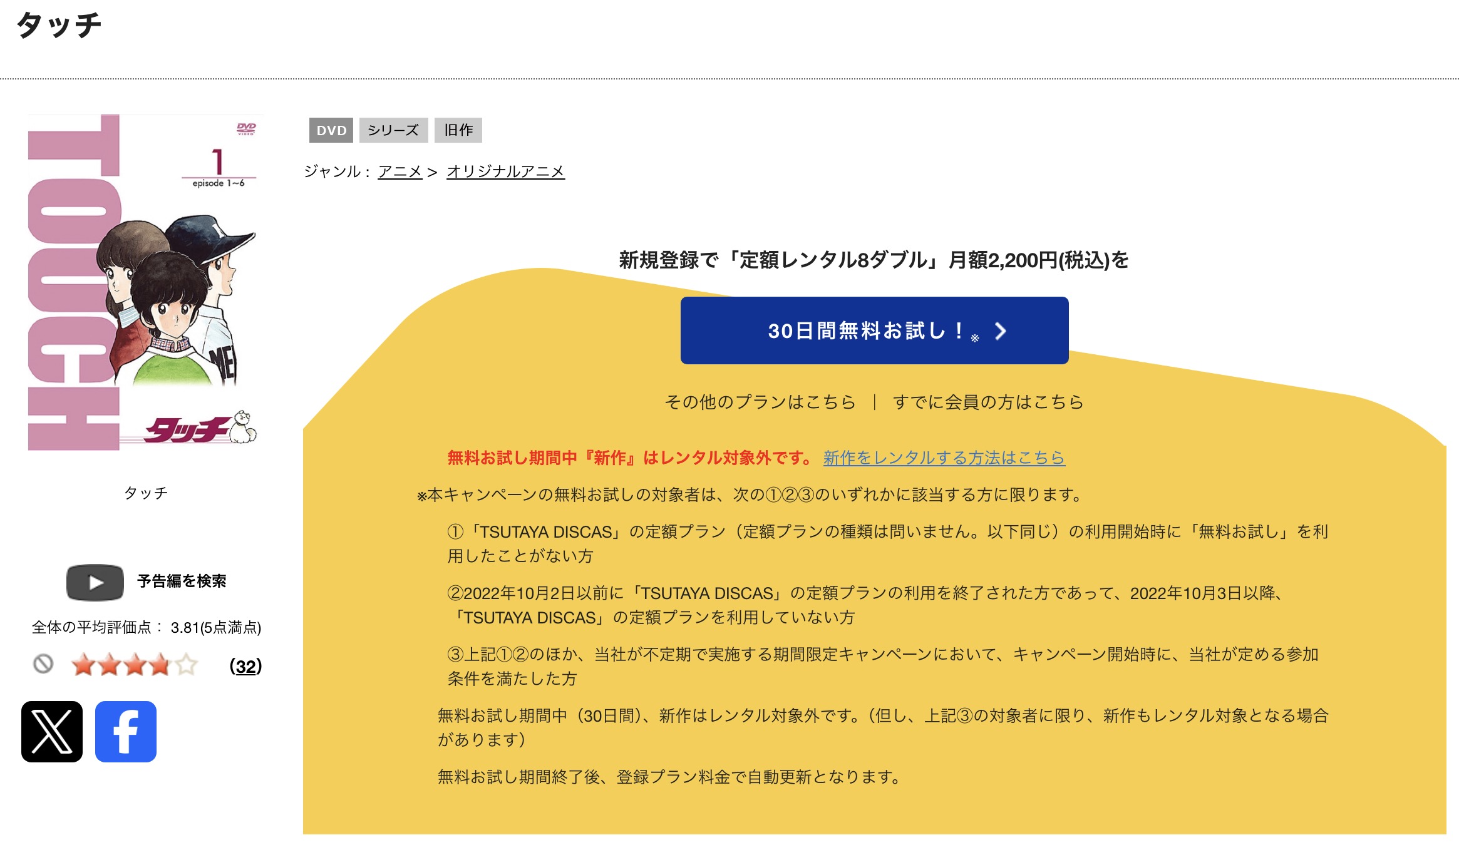Click the average rating text 3.81(5点満点)
Viewport: 1459px width, 845px height.
pyautogui.click(x=216, y=628)
